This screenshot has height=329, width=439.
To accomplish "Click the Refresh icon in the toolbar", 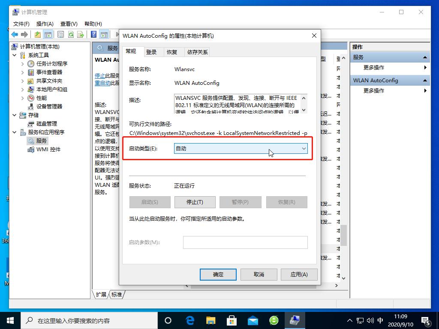I will (71, 34).
